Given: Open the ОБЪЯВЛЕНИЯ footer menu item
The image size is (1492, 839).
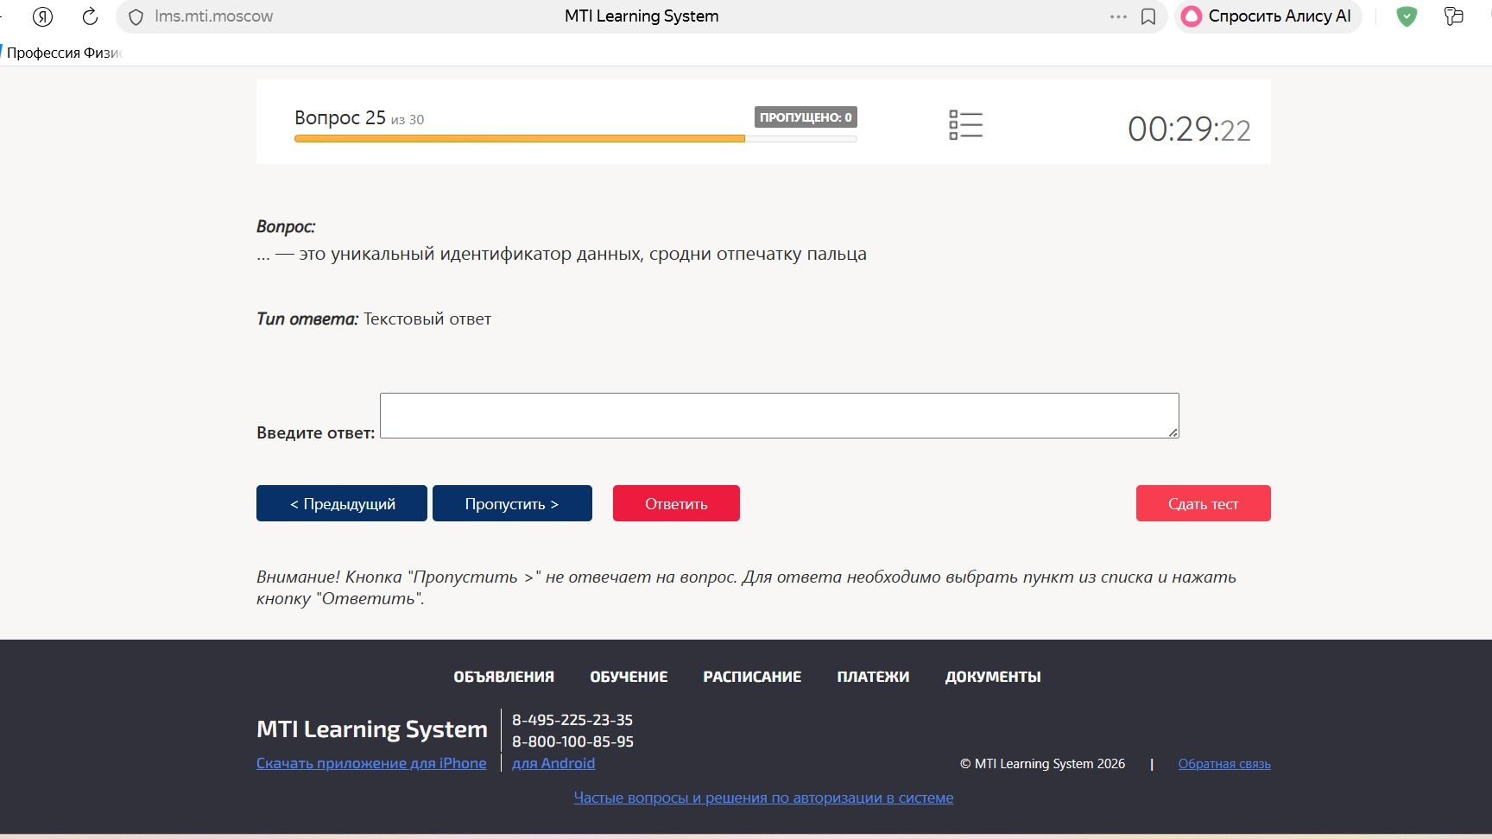Looking at the screenshot, I should click(x=504, y=677).
